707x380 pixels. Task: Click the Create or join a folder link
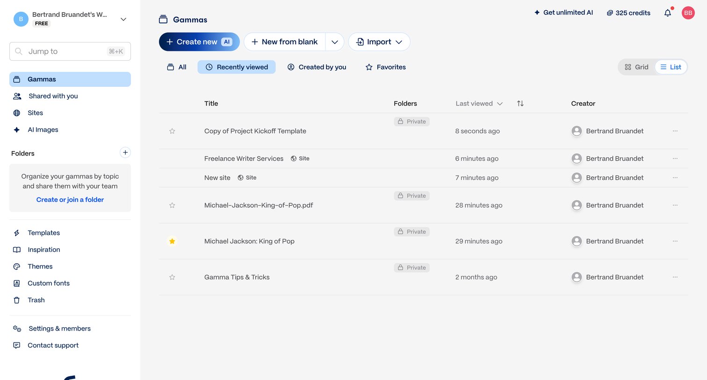coord(70,200)
